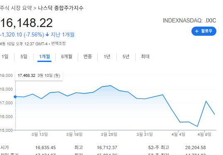223x155 pixels.
Task: Click the chart peak near 3월 25일
Action: [110, 86]
